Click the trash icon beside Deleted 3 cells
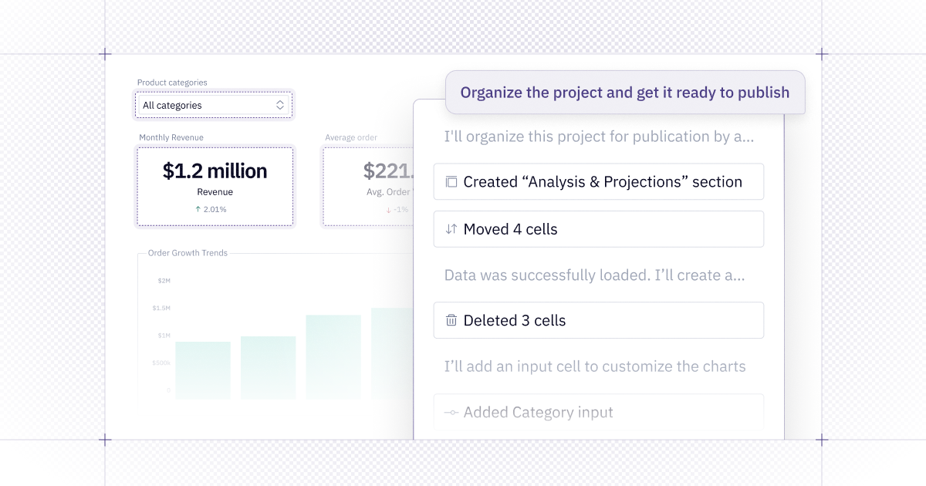The width and height of the screenshot is (926, 486). [451, 320]
